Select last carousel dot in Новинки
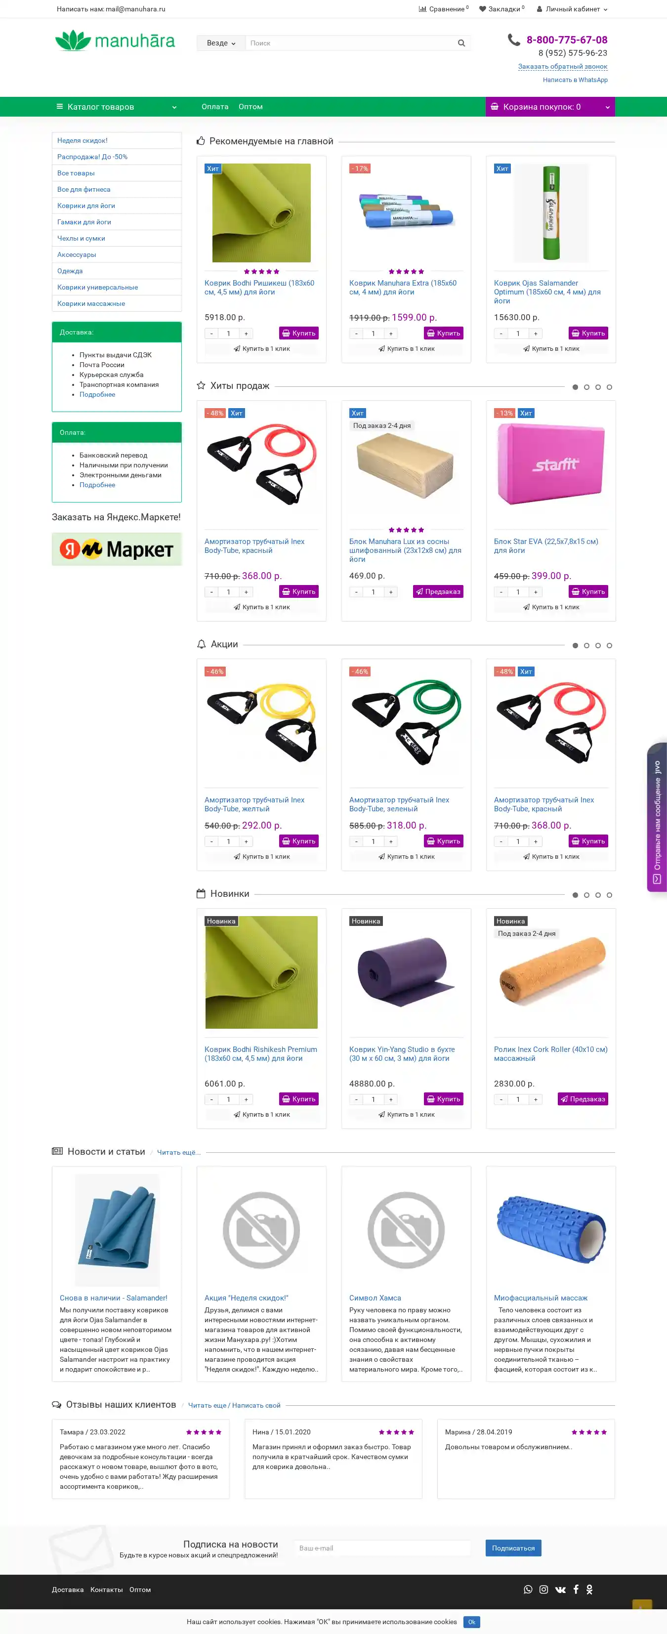This screenshot has width=667, height=1634. 609,895
